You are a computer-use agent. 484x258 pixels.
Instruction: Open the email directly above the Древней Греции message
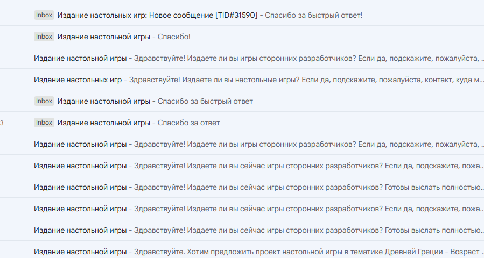click(x=242, y=230)
